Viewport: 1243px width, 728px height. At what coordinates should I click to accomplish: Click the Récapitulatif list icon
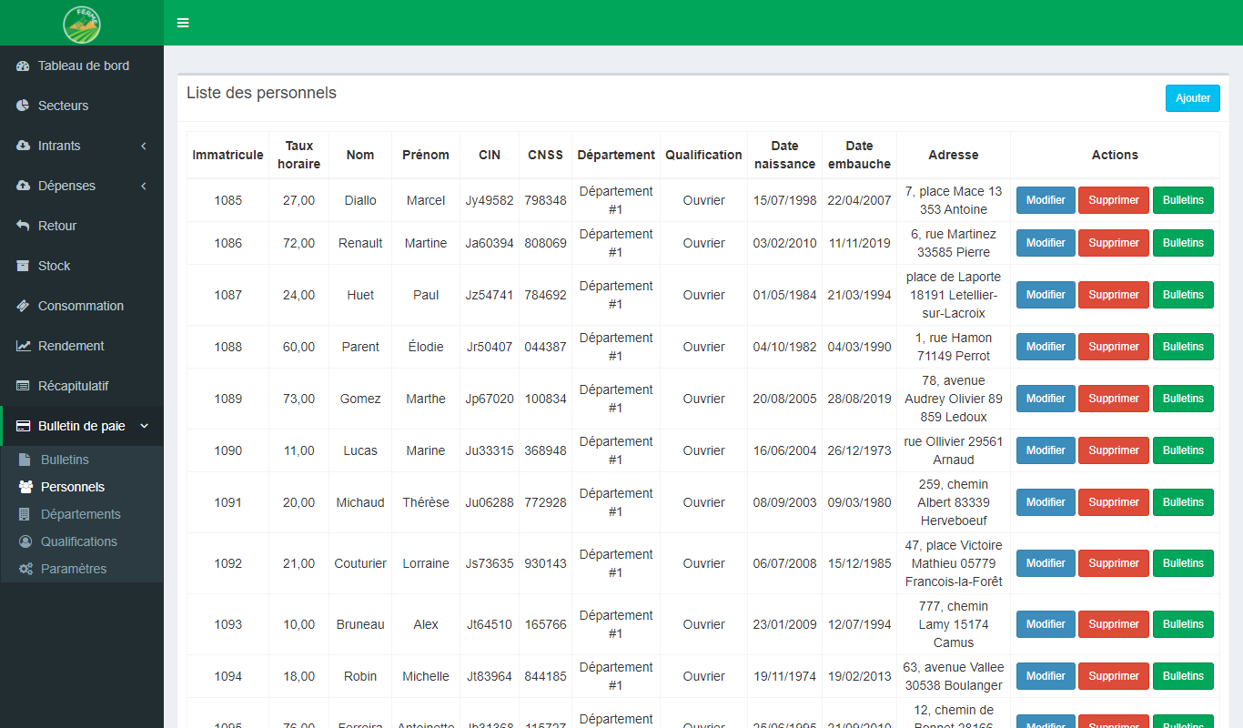[23, 386]
